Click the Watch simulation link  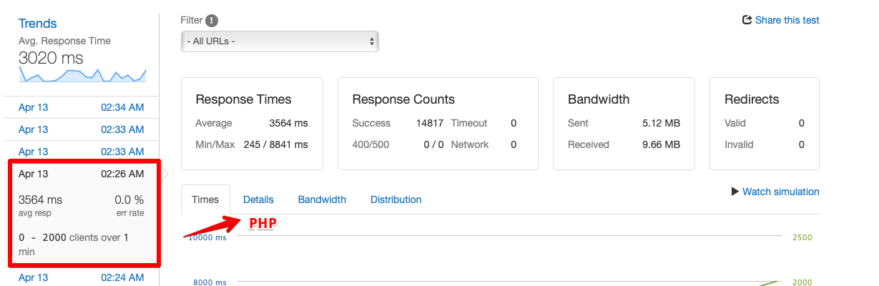point(780,192)
